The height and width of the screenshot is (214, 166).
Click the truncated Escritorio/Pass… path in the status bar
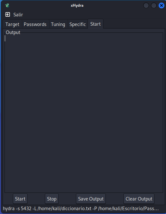[x=129, y=209]
